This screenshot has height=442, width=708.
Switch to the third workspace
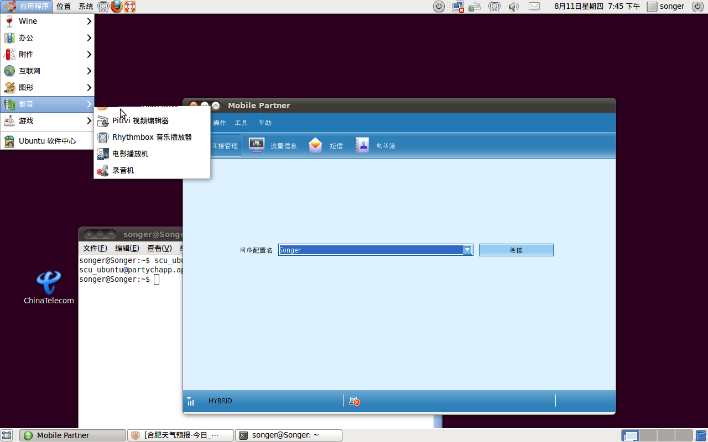(x=665, y=435)
